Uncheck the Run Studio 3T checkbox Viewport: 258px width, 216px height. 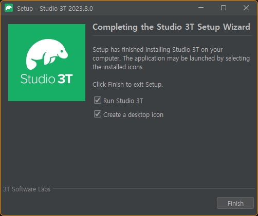pos(98,100)
